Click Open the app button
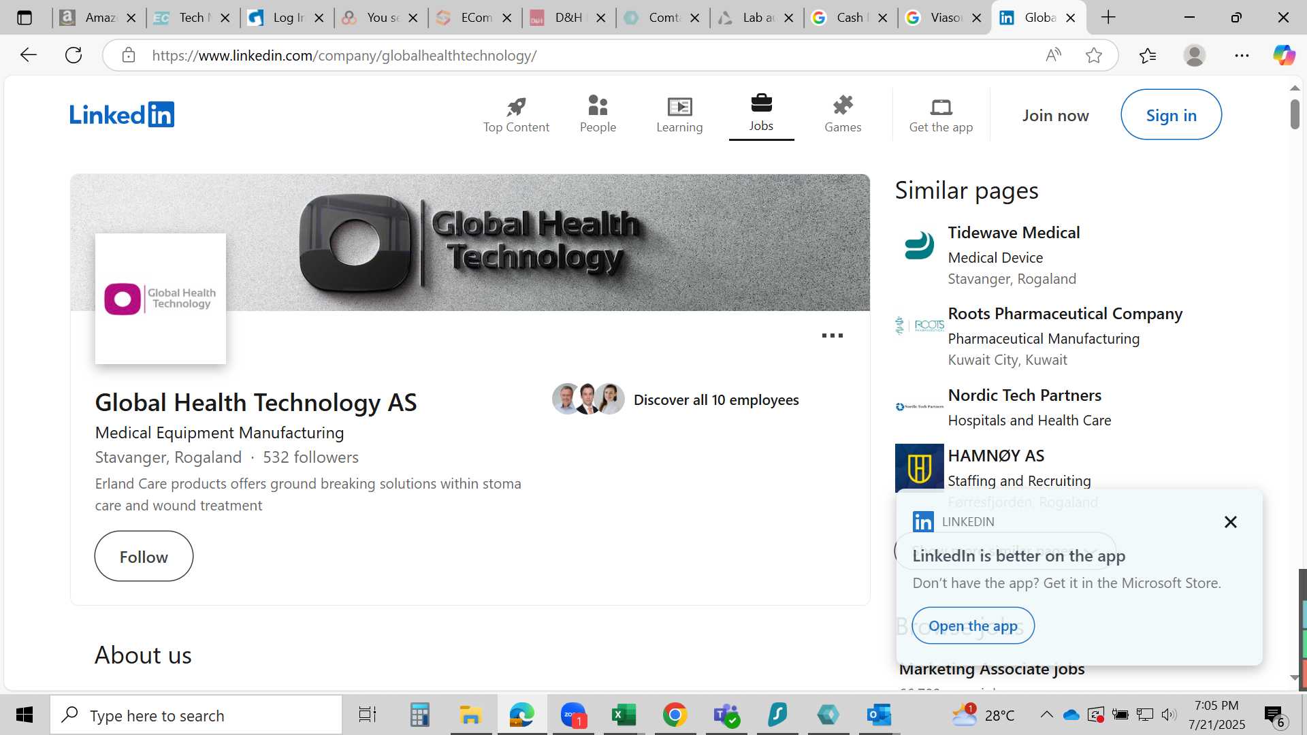Viewport: 1307px width, 735px height. click(973, 625)
